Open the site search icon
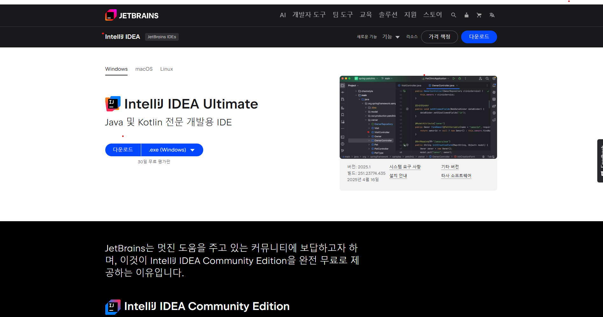The height and width of the screenshot is (317, 603). tap(454, 15)
